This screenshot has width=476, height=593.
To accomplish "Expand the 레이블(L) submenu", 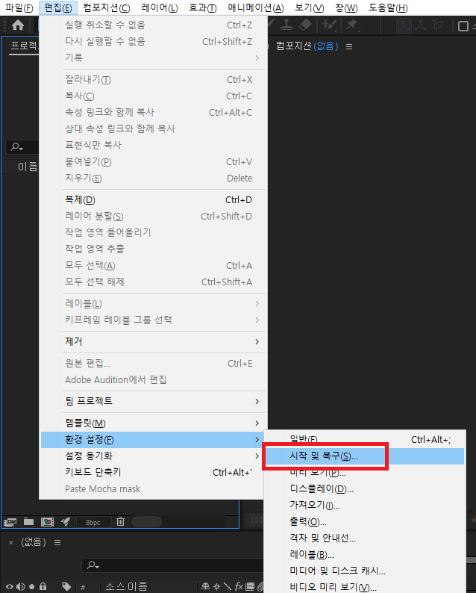I will click(154, 304).
